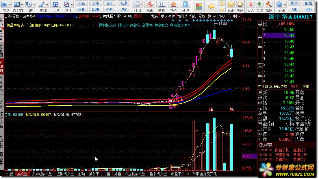Image resolution: width=319 pixels, height=179 pixels.
Task: Expand the 自选 dropdown arrow
Action: point(9,4)
